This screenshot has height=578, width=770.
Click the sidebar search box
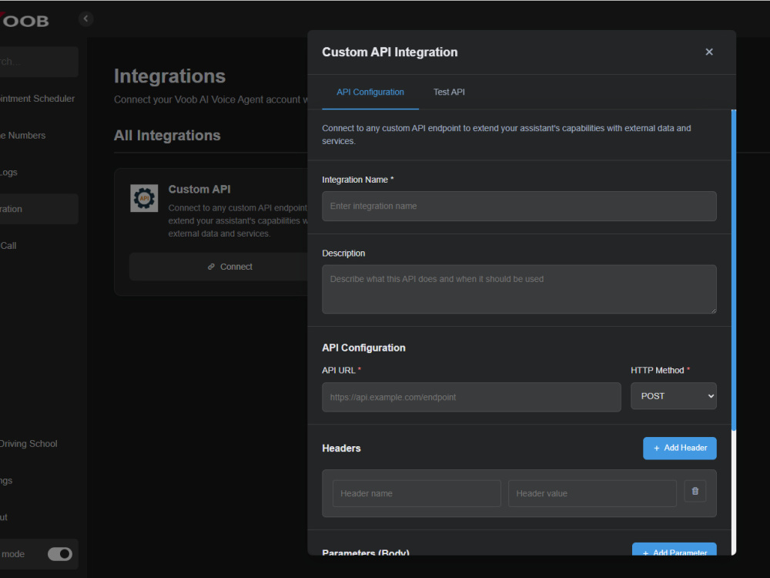coord(38,62)
